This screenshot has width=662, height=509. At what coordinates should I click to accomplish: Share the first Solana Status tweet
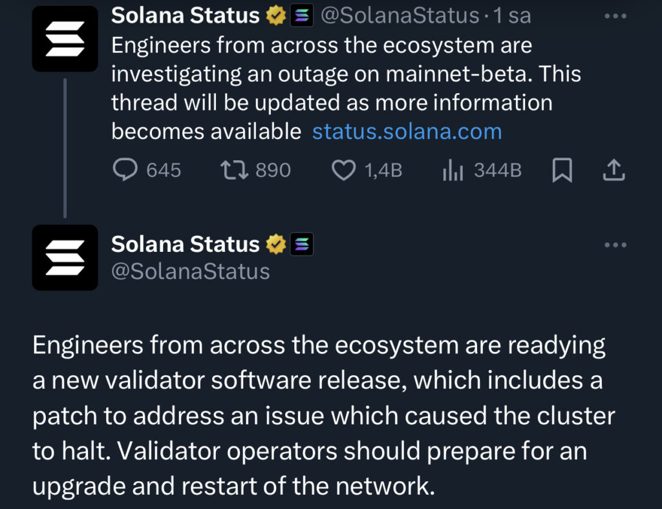pyautogui.click(x=613, y=170)
